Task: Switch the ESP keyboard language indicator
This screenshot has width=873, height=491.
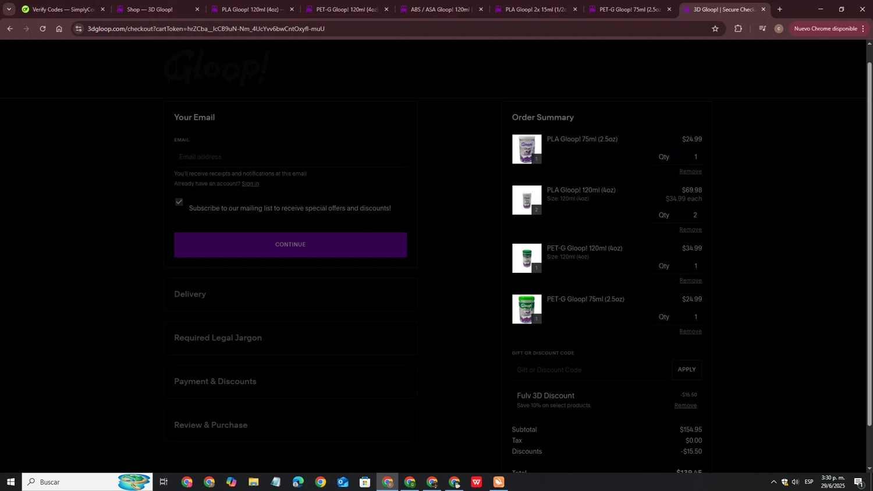Action: (809, 482)
